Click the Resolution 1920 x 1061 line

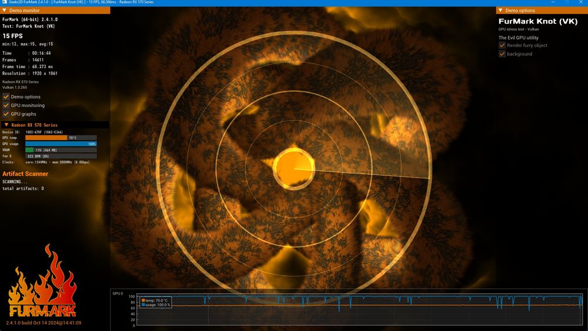point(30,73)
